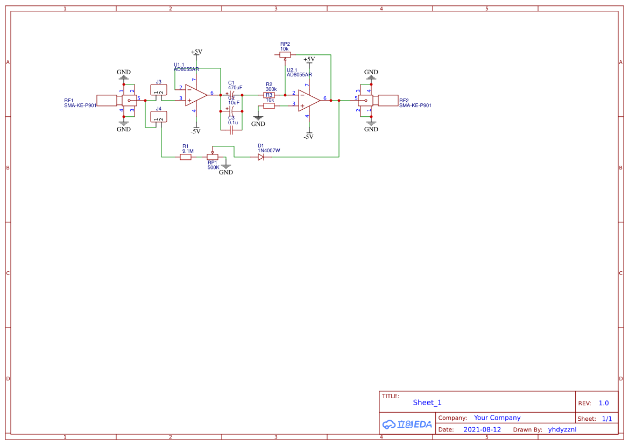Click the "J4" designator label
The height and width of the screenshot is (445, 629).
coord(158,109)
